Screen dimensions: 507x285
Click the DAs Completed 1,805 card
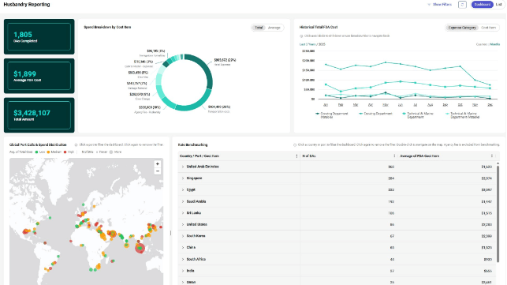tap(39, 36)
